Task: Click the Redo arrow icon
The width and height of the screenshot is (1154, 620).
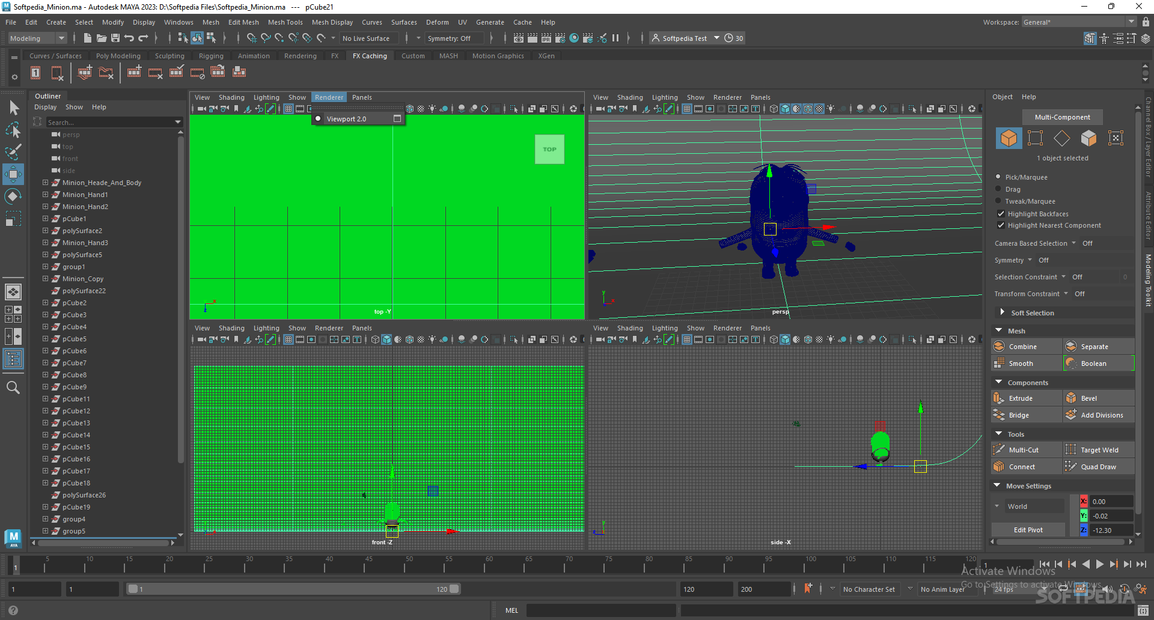Action: (143, 38)
